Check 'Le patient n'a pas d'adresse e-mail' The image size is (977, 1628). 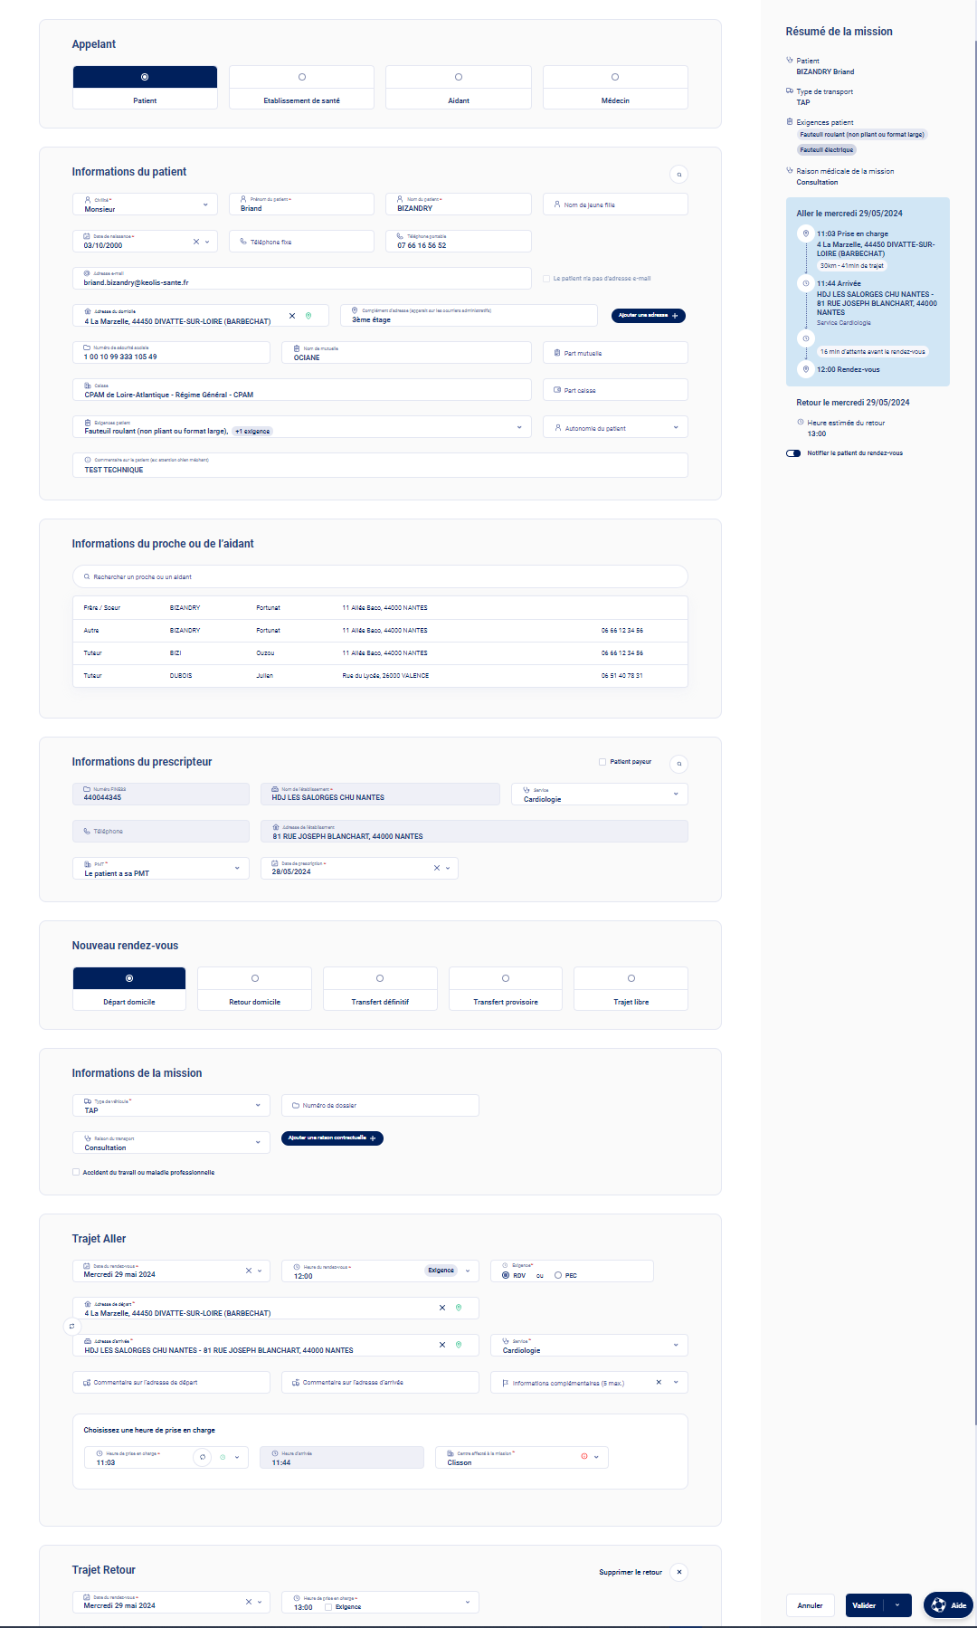click(546, 279)
